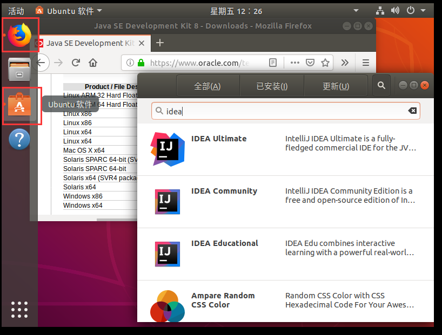Open a new Firefox tab
The image size is (442, 335).
tap(160, 43)
